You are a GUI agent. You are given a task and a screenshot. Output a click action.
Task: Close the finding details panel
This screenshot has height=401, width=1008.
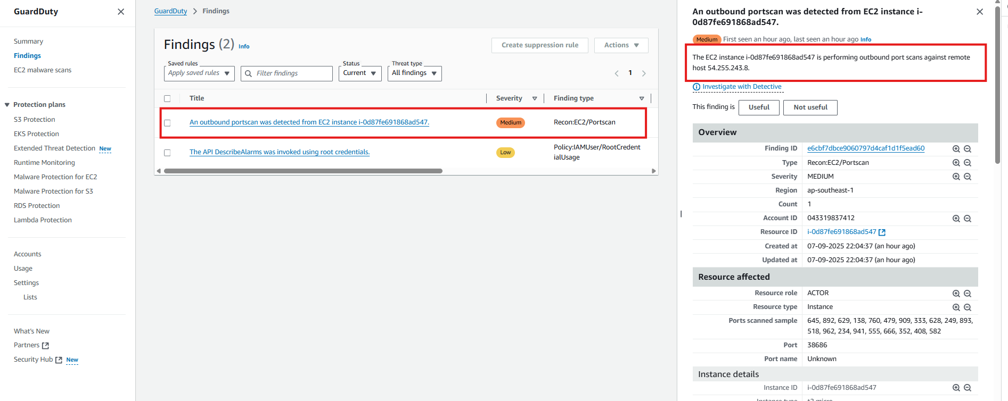point(980,12)
